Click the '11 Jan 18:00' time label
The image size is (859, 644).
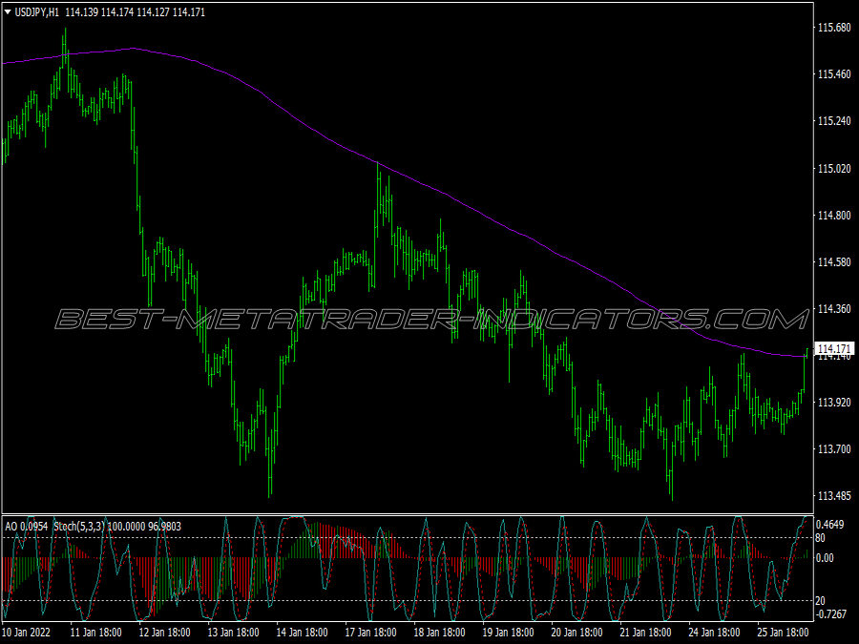[95, 633]
